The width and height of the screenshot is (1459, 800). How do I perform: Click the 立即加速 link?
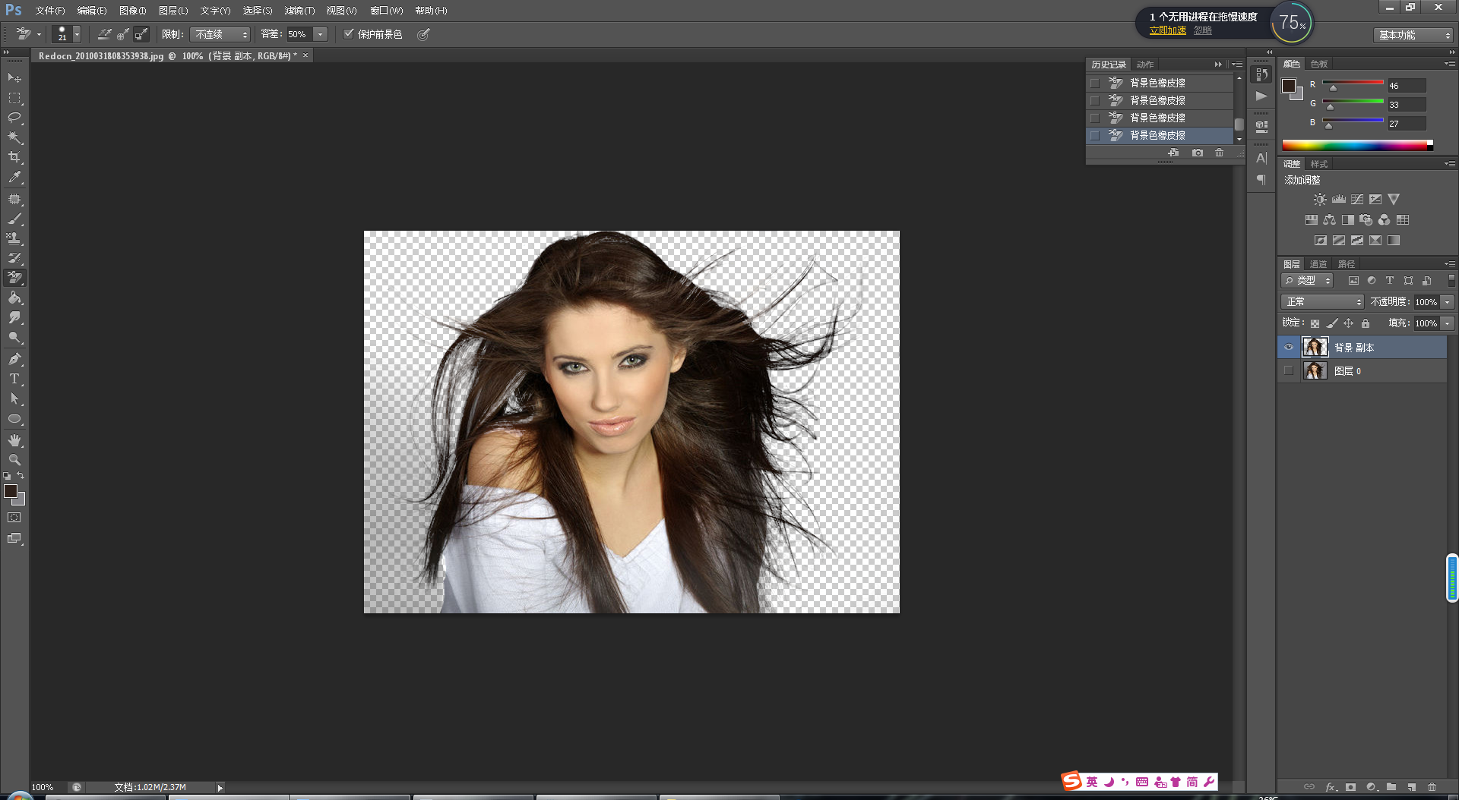(x=1168, y=30)
